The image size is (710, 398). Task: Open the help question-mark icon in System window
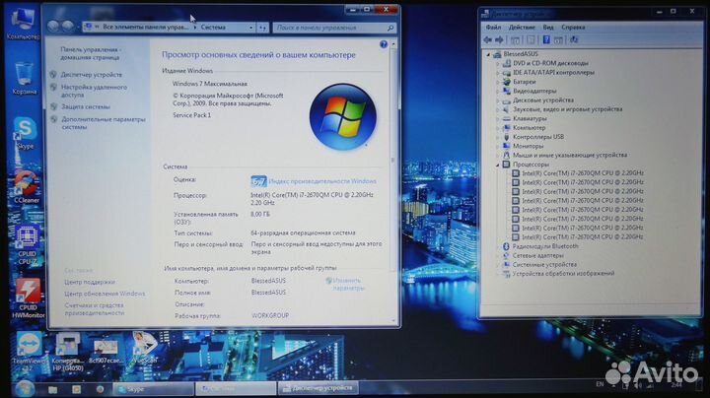(384, 44)
